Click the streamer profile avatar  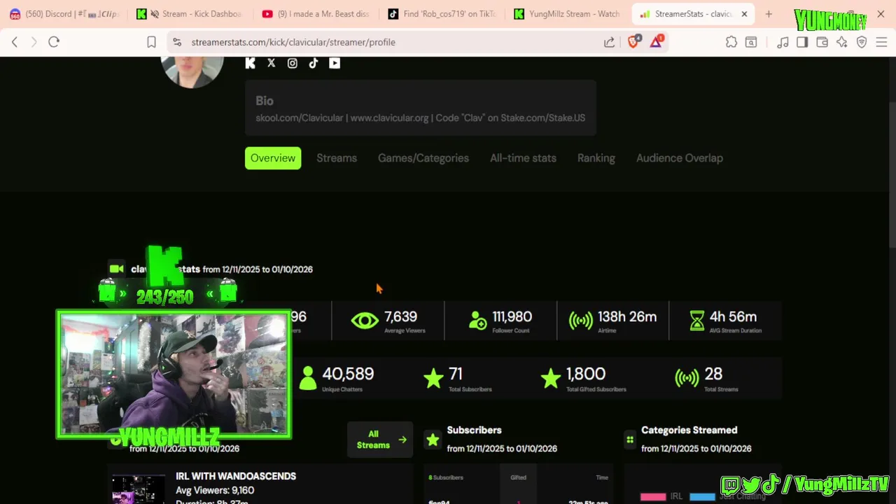[192, 71]
